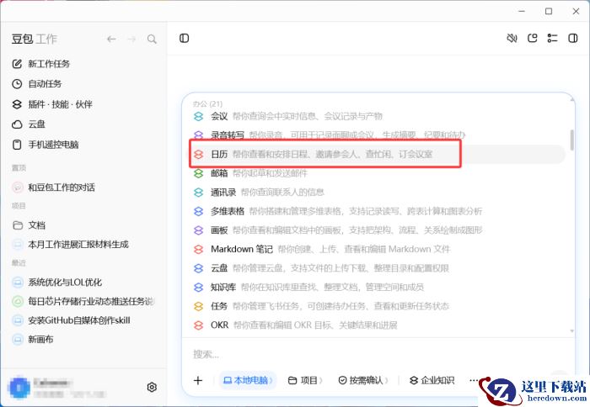
Task: Maximize the 豆包 window
Action: coord(549,11)
